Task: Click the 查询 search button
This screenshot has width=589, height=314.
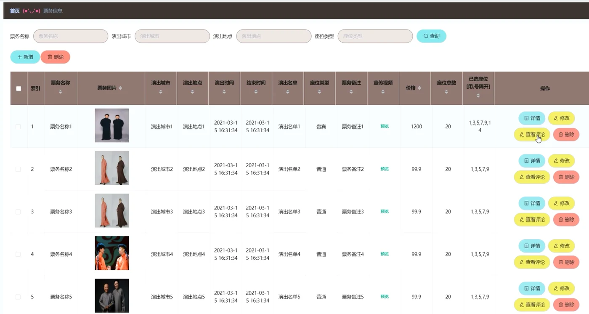Action: coord(431,36)
